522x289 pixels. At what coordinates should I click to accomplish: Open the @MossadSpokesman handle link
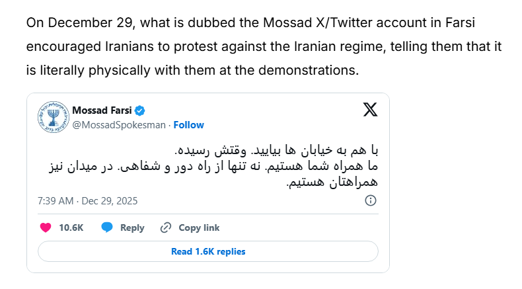(119, 124)
